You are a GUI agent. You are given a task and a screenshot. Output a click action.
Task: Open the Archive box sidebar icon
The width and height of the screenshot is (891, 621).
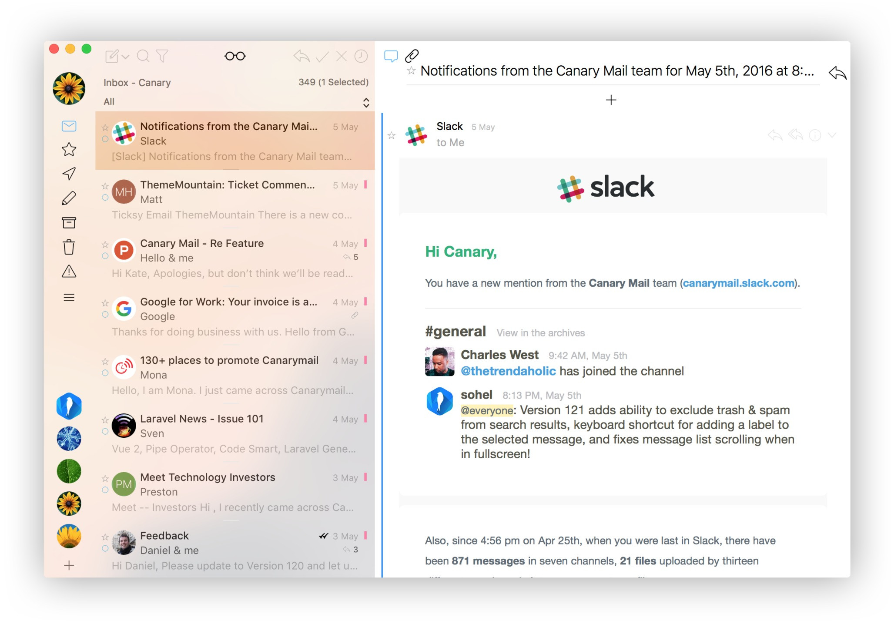[x=69, y=223]
